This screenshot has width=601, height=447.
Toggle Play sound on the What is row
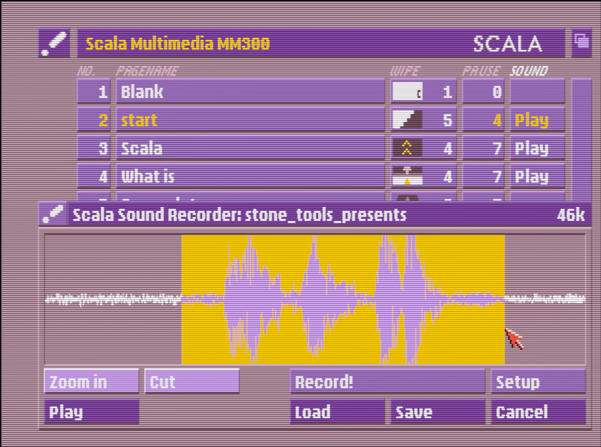click(536, 177)
